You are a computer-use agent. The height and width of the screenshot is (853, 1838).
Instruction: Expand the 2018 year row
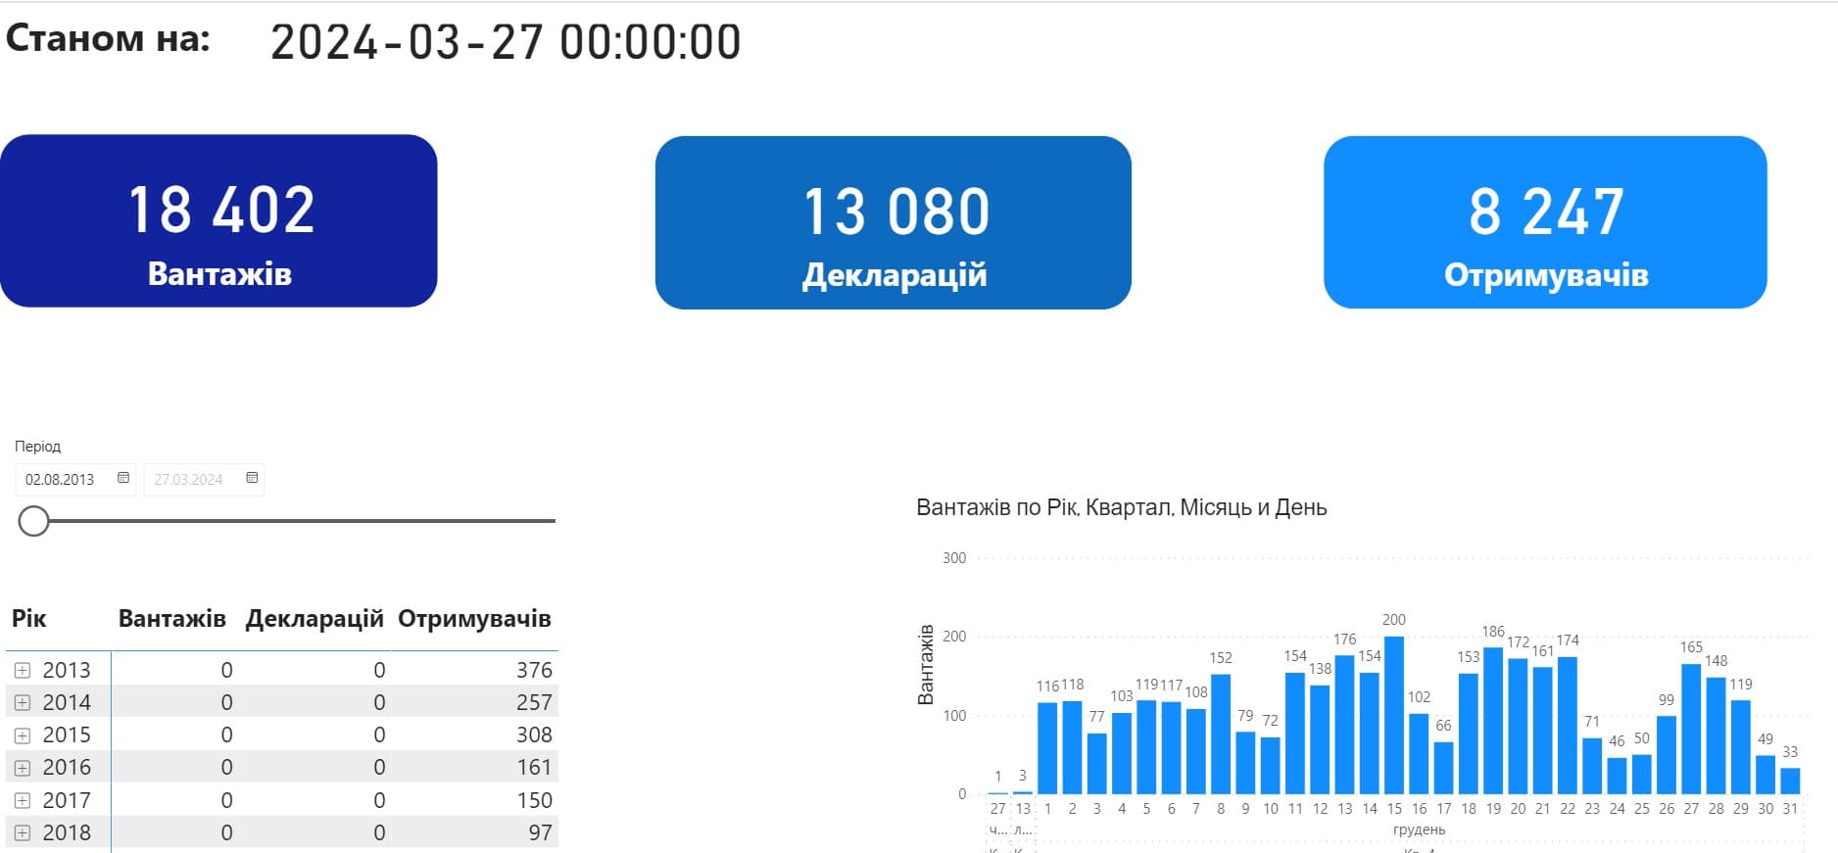pos(23,833)
